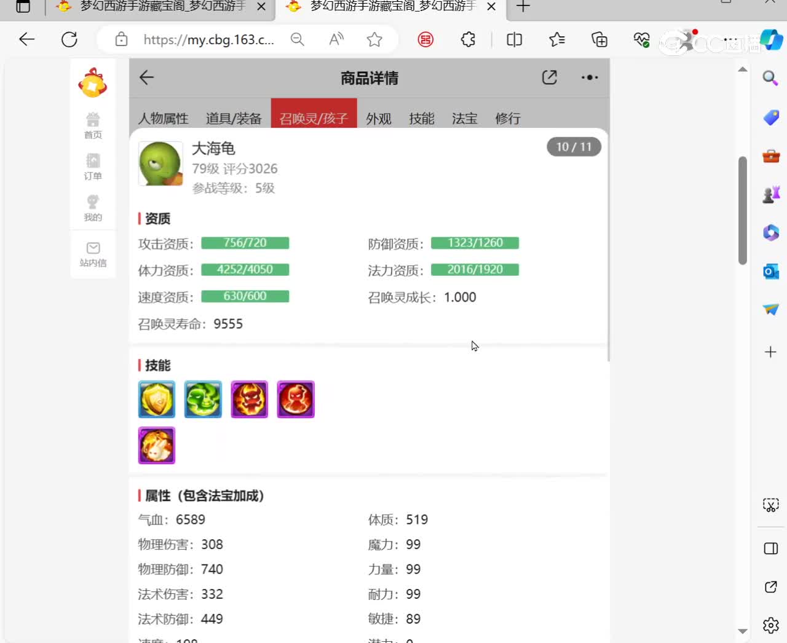Screen dimensions: 787x643
Task: Open 我的 in the left navigation
Action: coord(93,208)
